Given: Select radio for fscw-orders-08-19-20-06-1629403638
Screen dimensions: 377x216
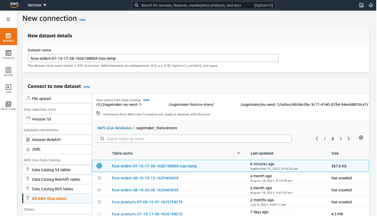Looking at the screenshot, I should pyautogui.click(x=99, y=190).
